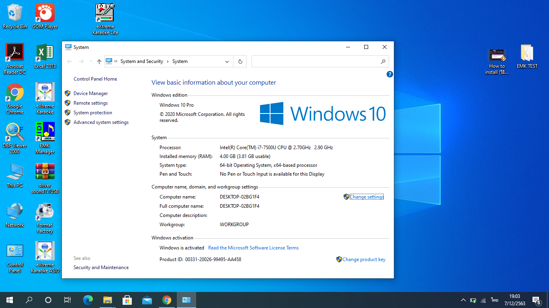Click the blue help question mark icon
Image resolution: width=549 pixels, height=308 pixels.
click(389, 74)
